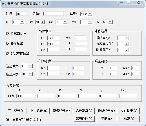This screenshot has height=126, width=146.
Task: Open 帮助(H) help button
Action: coord(107,119)
